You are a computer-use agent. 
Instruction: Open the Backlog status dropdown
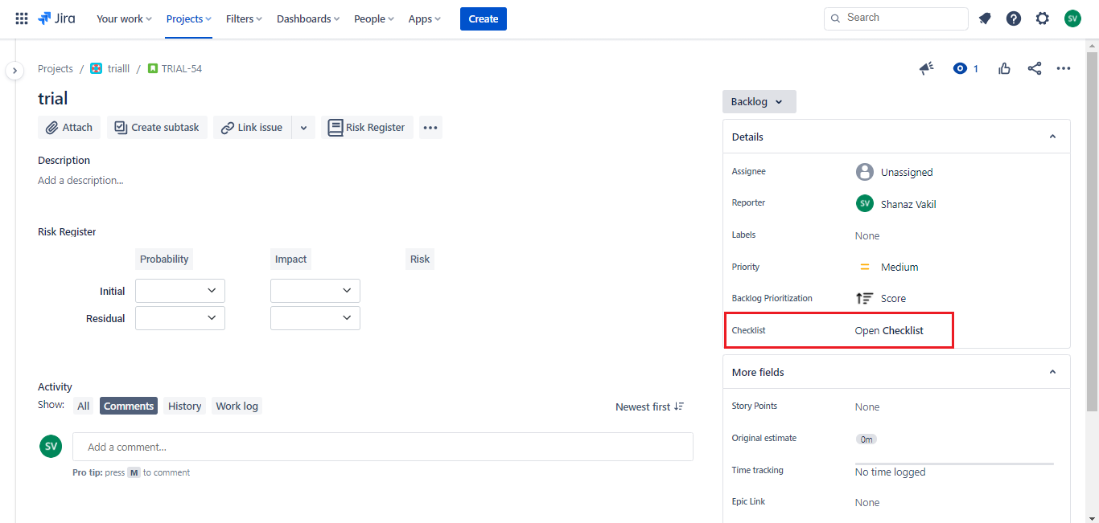click(759, 102)
